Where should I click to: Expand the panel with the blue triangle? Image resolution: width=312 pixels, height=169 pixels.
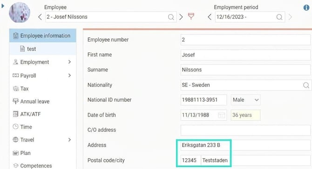tap(3, 6)
